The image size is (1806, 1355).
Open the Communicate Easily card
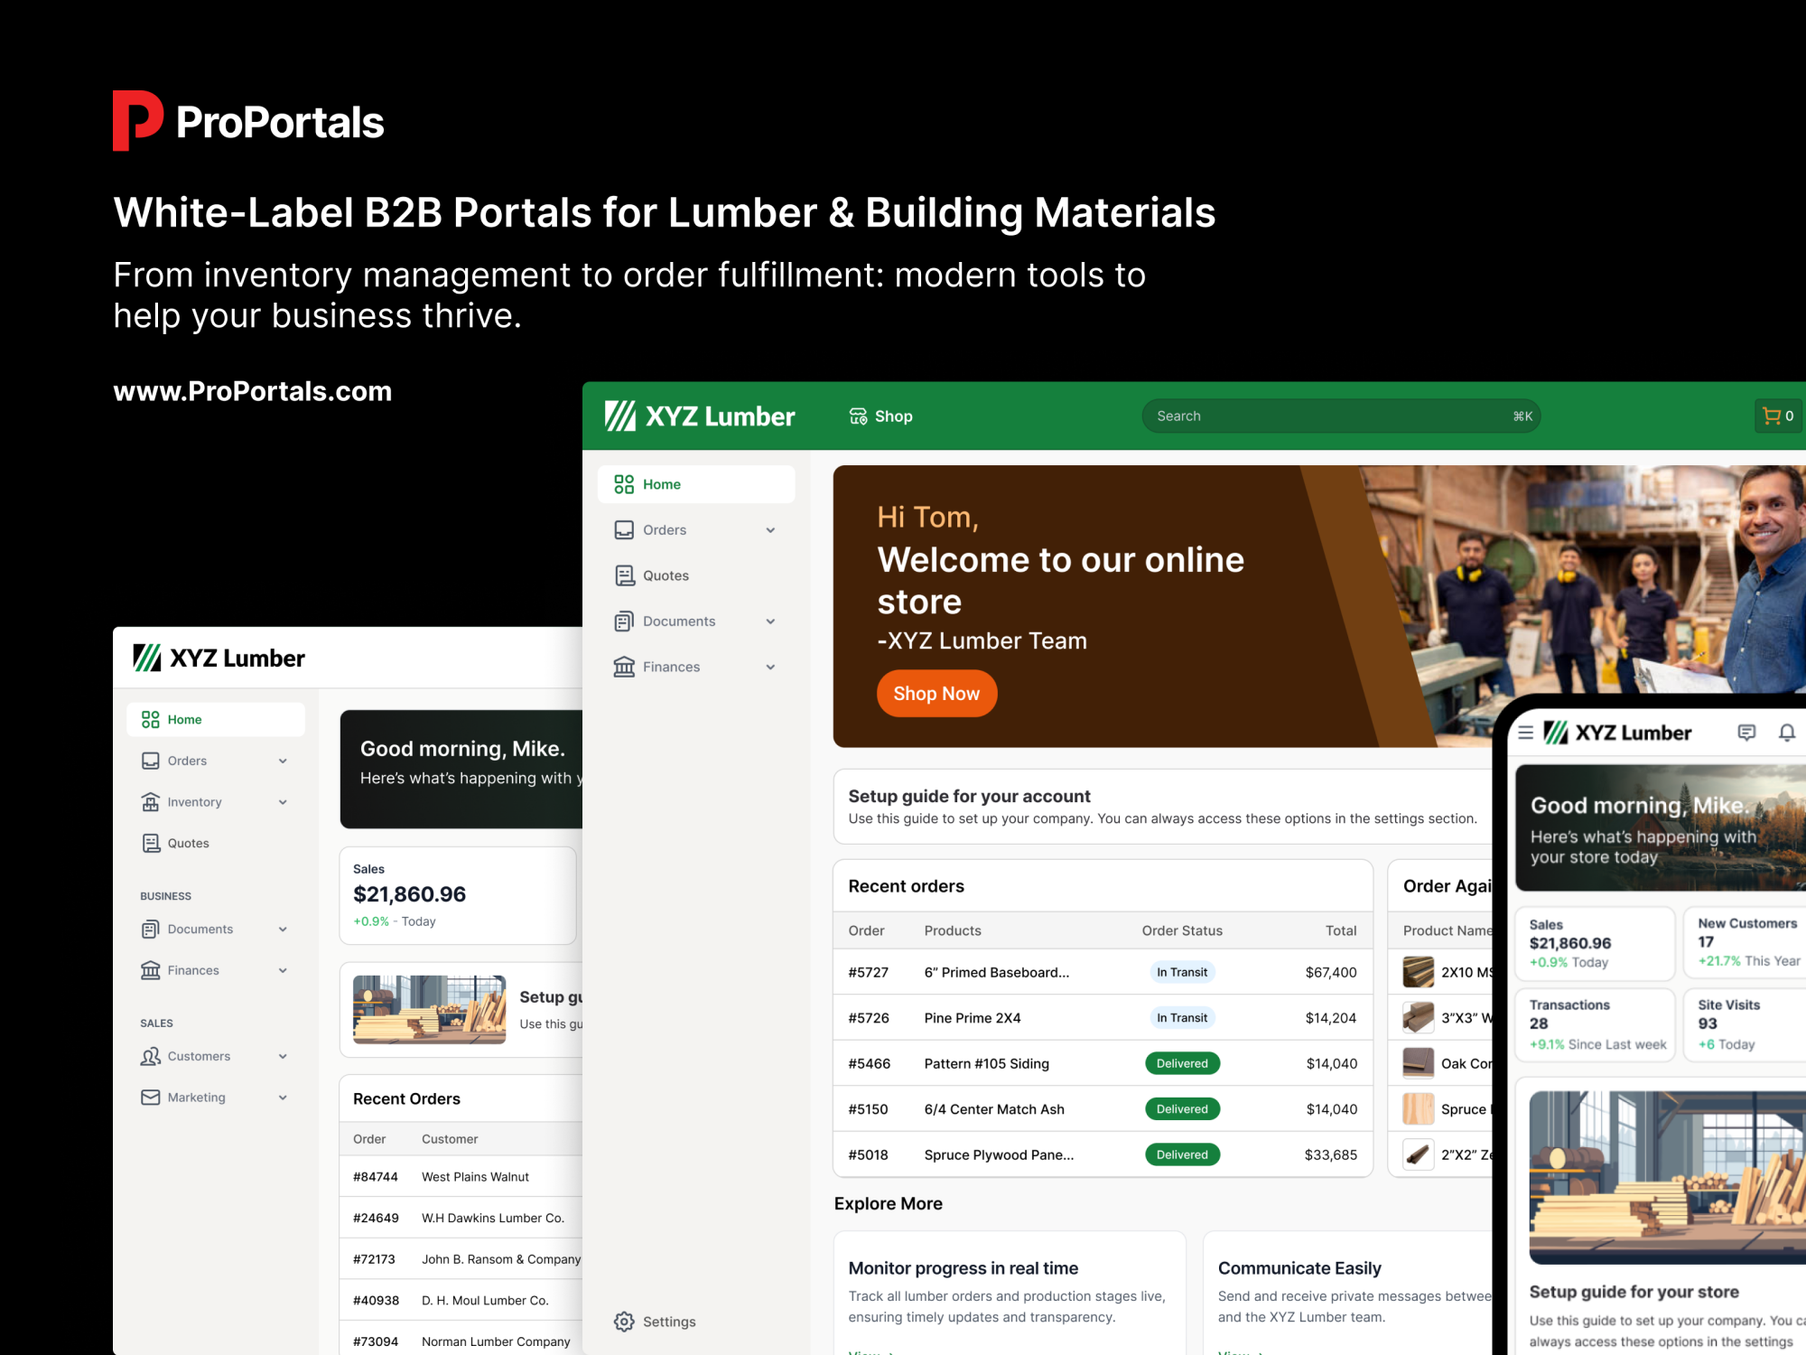1348,1294
